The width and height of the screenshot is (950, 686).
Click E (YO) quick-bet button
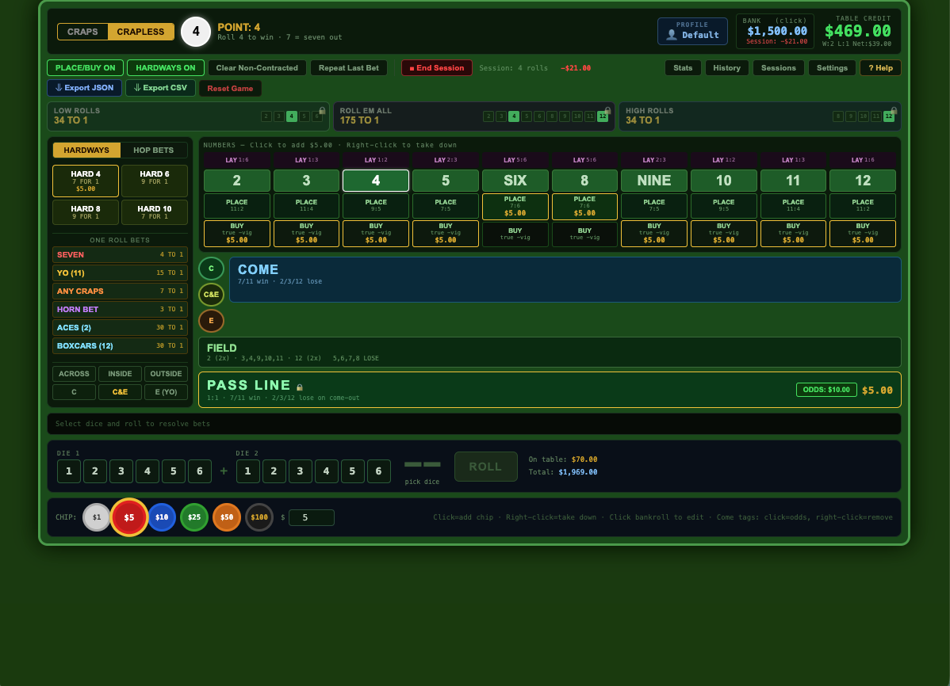click(166, 392)
